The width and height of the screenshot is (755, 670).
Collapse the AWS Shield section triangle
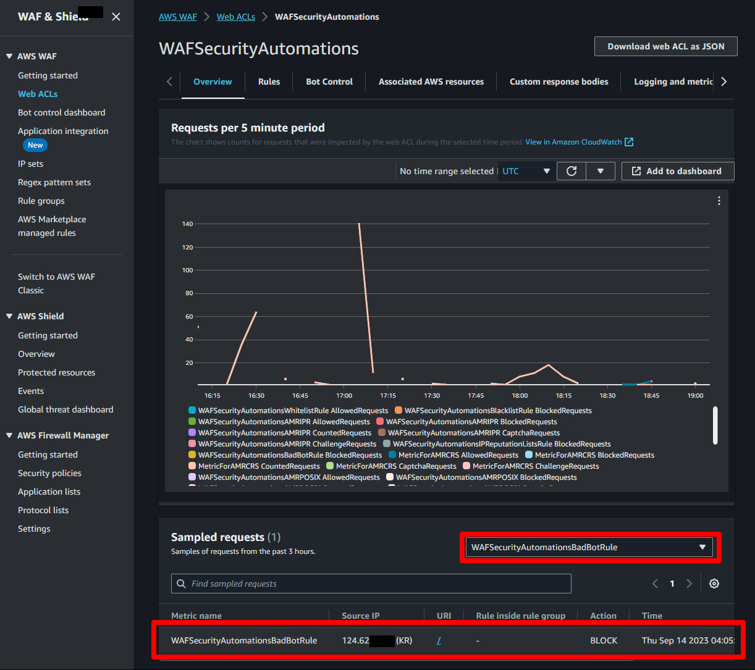tap(9, 316)
